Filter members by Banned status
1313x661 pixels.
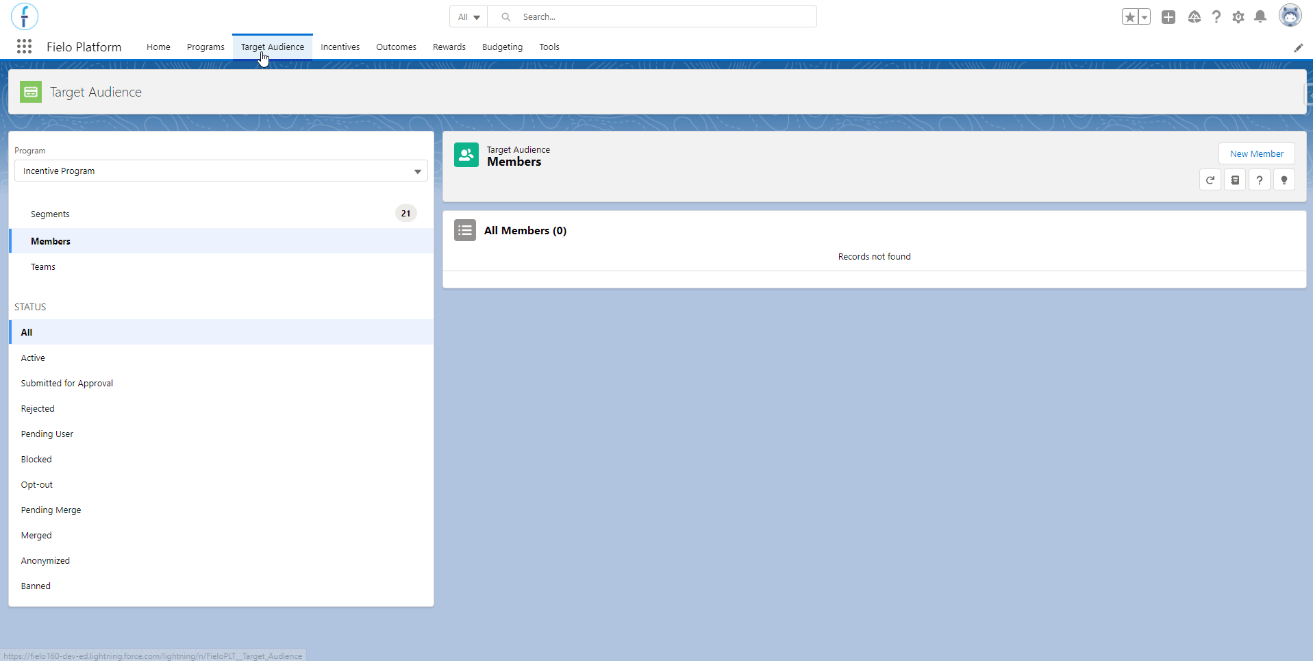(x=221, y=586)
